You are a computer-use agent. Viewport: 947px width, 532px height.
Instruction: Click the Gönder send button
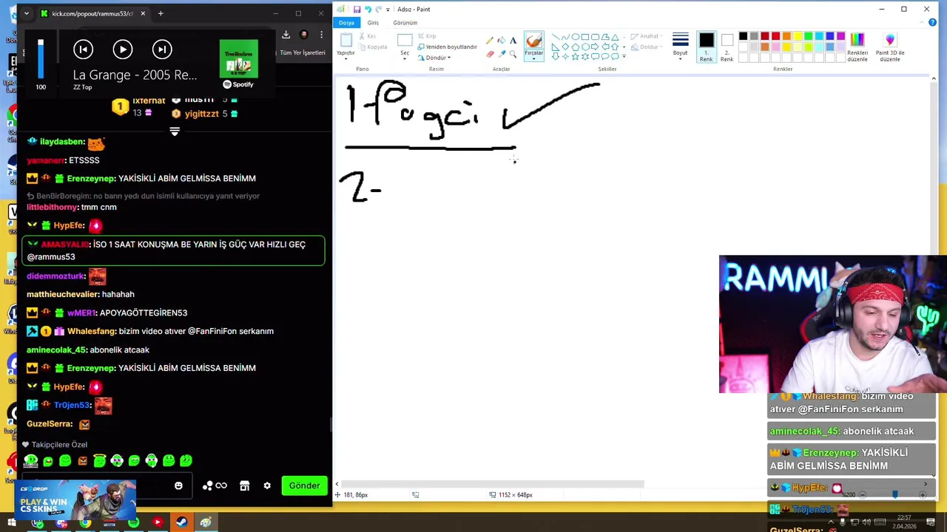304,485
